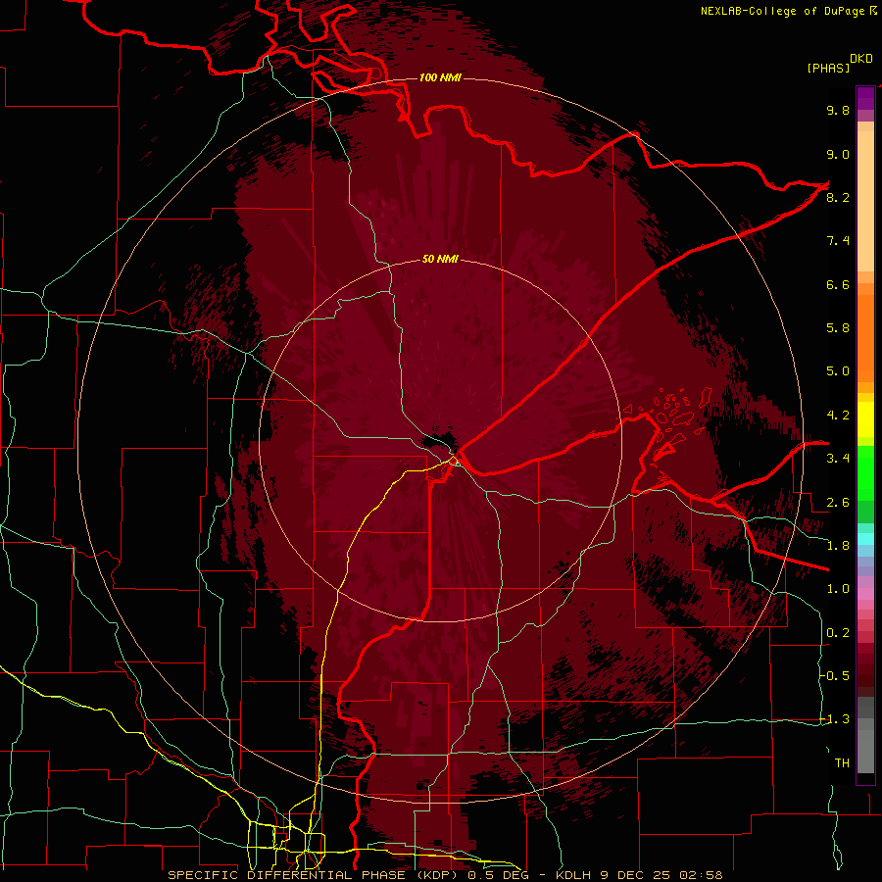Screen dimensions: 882x882
Task: Click the 4.2 value on color scale
Action: 838,416
